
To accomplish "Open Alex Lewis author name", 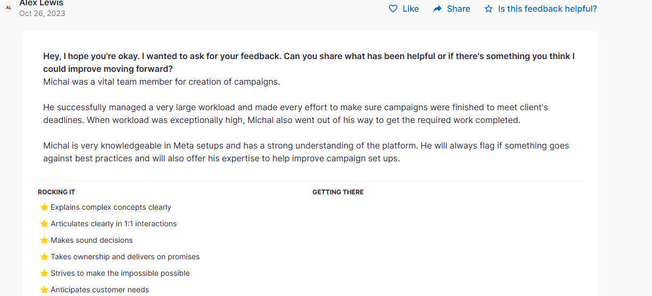I will [41, 3].
